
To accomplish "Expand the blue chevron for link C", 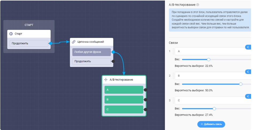I will tap(248, 96).
